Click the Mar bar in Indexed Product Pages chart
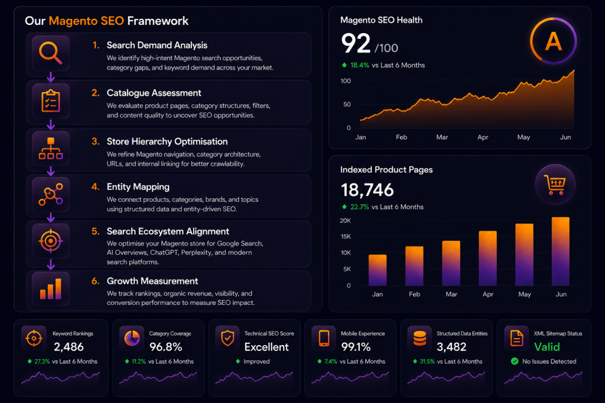The height and width of the screenshot is (403, 605). coord(451,263)
